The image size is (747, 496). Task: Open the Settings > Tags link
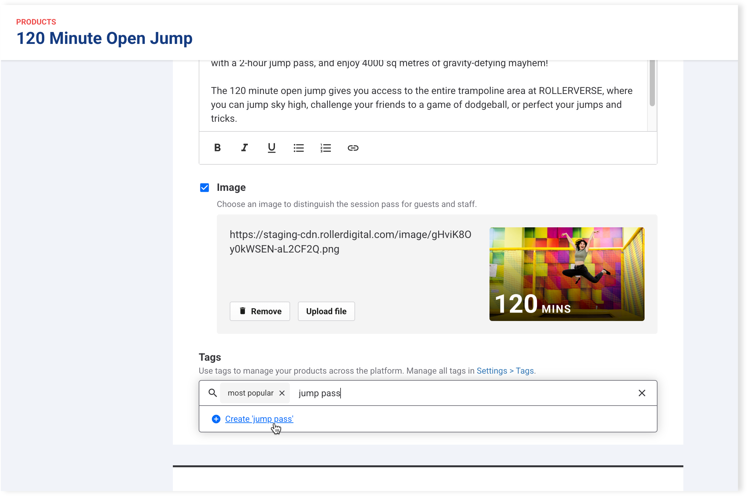click(505, 371)
